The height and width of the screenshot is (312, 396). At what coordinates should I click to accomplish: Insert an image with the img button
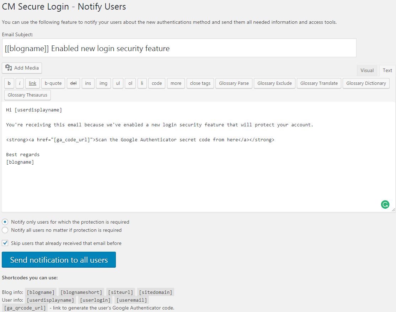pos(103,83)
